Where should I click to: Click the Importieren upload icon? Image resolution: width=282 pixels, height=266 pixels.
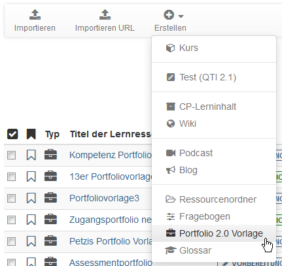point(35,14)
